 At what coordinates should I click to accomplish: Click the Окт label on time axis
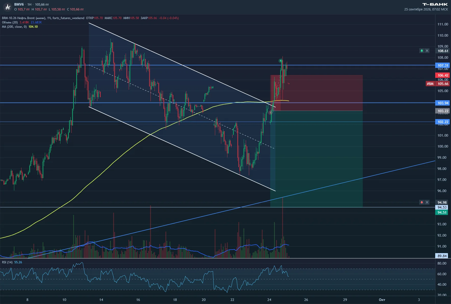382,300
